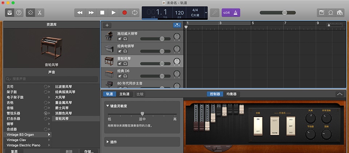The width and height of the screenshot is (349, 153).
Task: Open the Loop Browser icon
Action: 331,12
